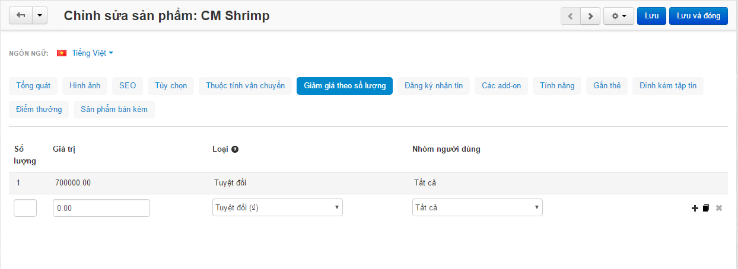This screenshot has height=269, width=738.
Task: Go to next product arrow
Action: [x=590, y=16]
